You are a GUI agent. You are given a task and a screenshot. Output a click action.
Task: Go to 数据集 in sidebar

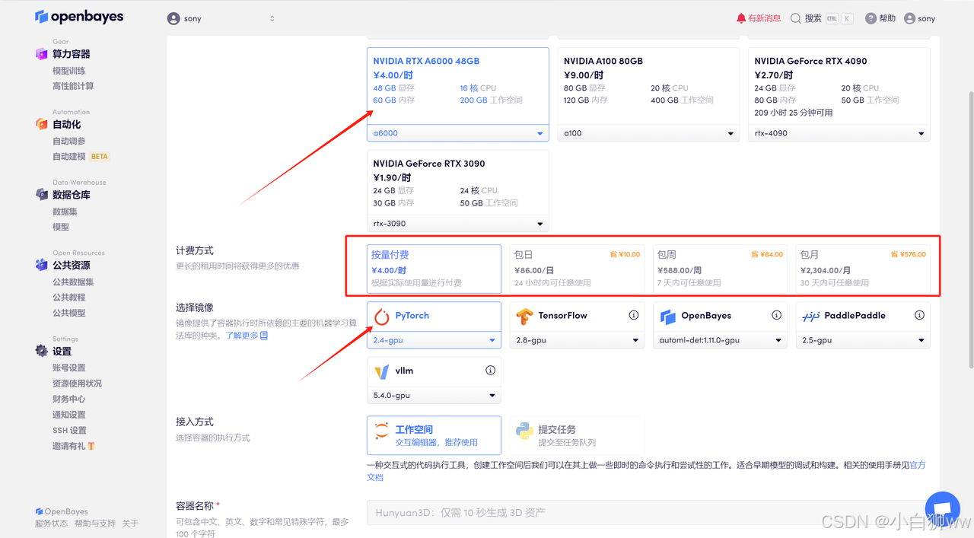coord(65,212)
